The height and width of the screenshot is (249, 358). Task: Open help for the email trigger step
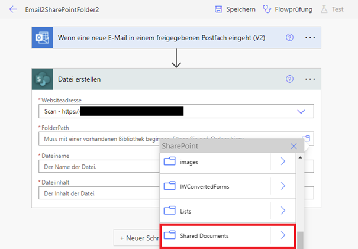pos(289,37)
